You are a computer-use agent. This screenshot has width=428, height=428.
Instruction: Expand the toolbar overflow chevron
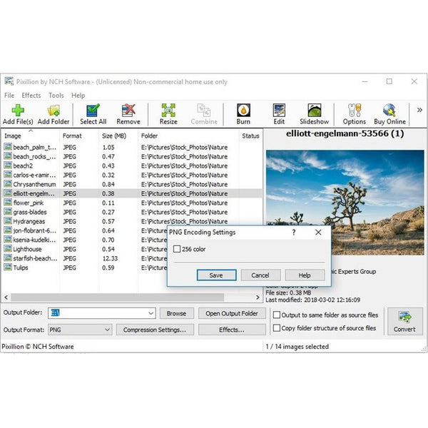click(419, 110)
